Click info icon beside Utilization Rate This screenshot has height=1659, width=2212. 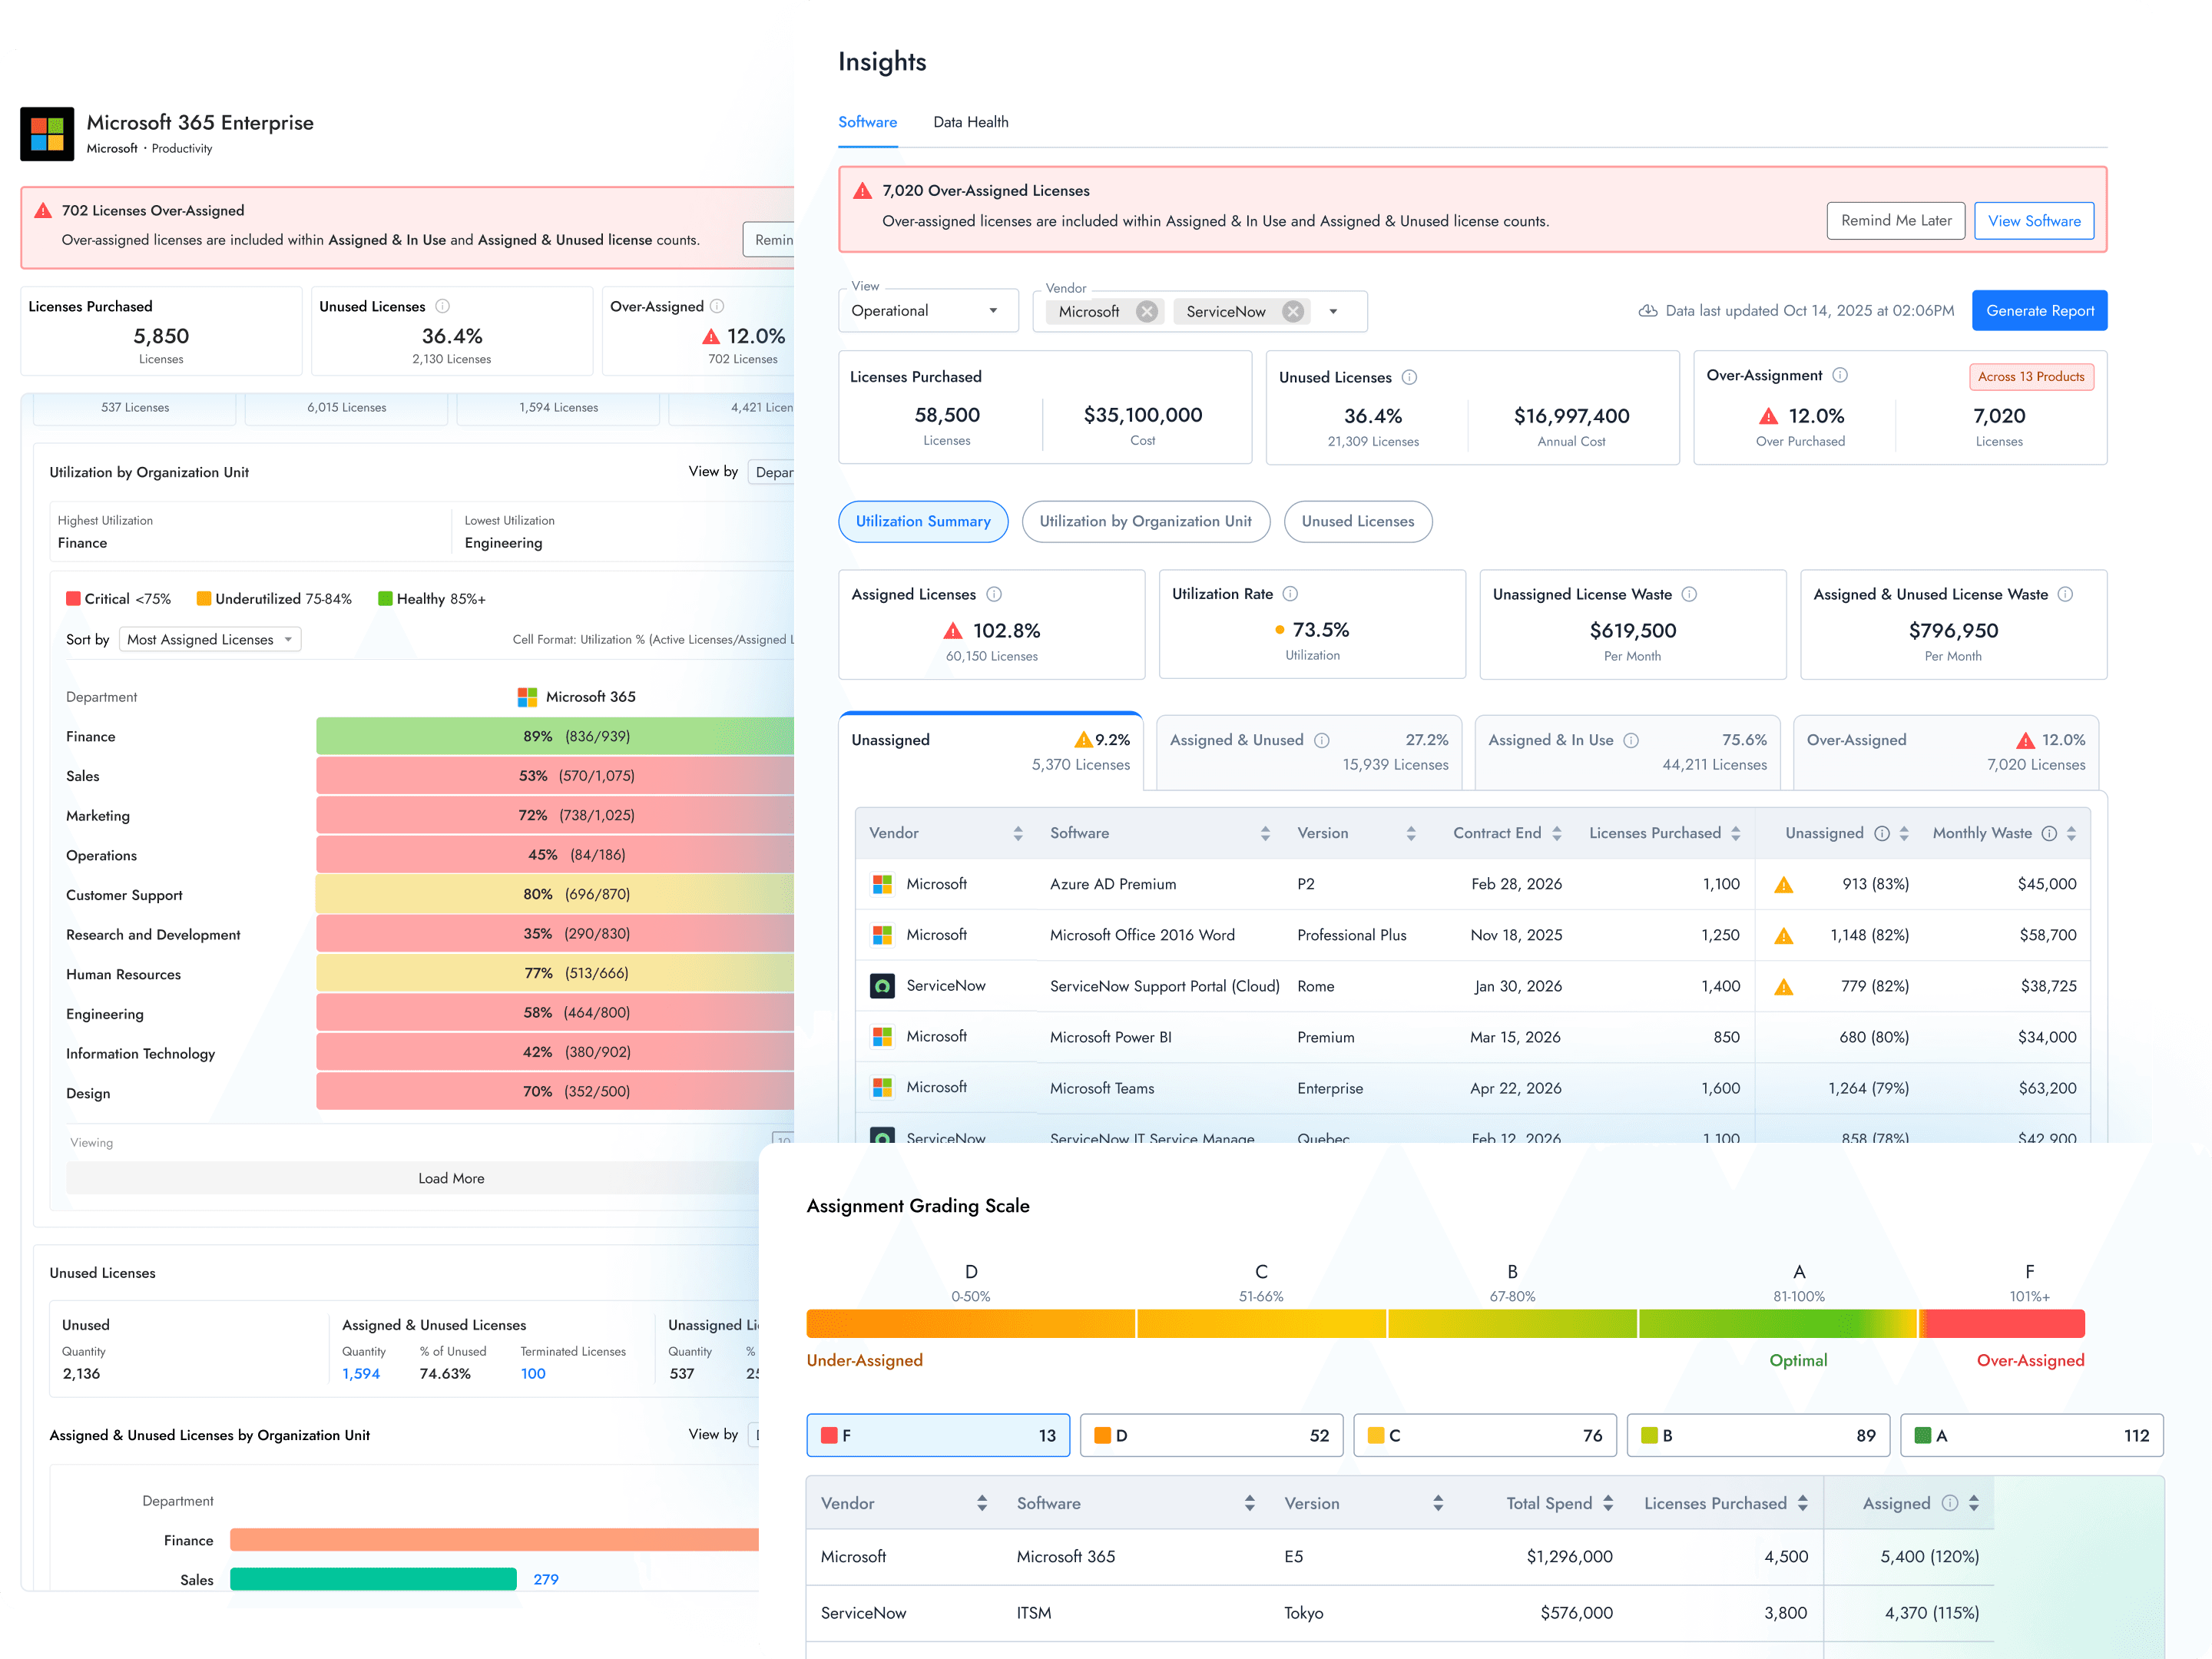(x=1290, y=594)
